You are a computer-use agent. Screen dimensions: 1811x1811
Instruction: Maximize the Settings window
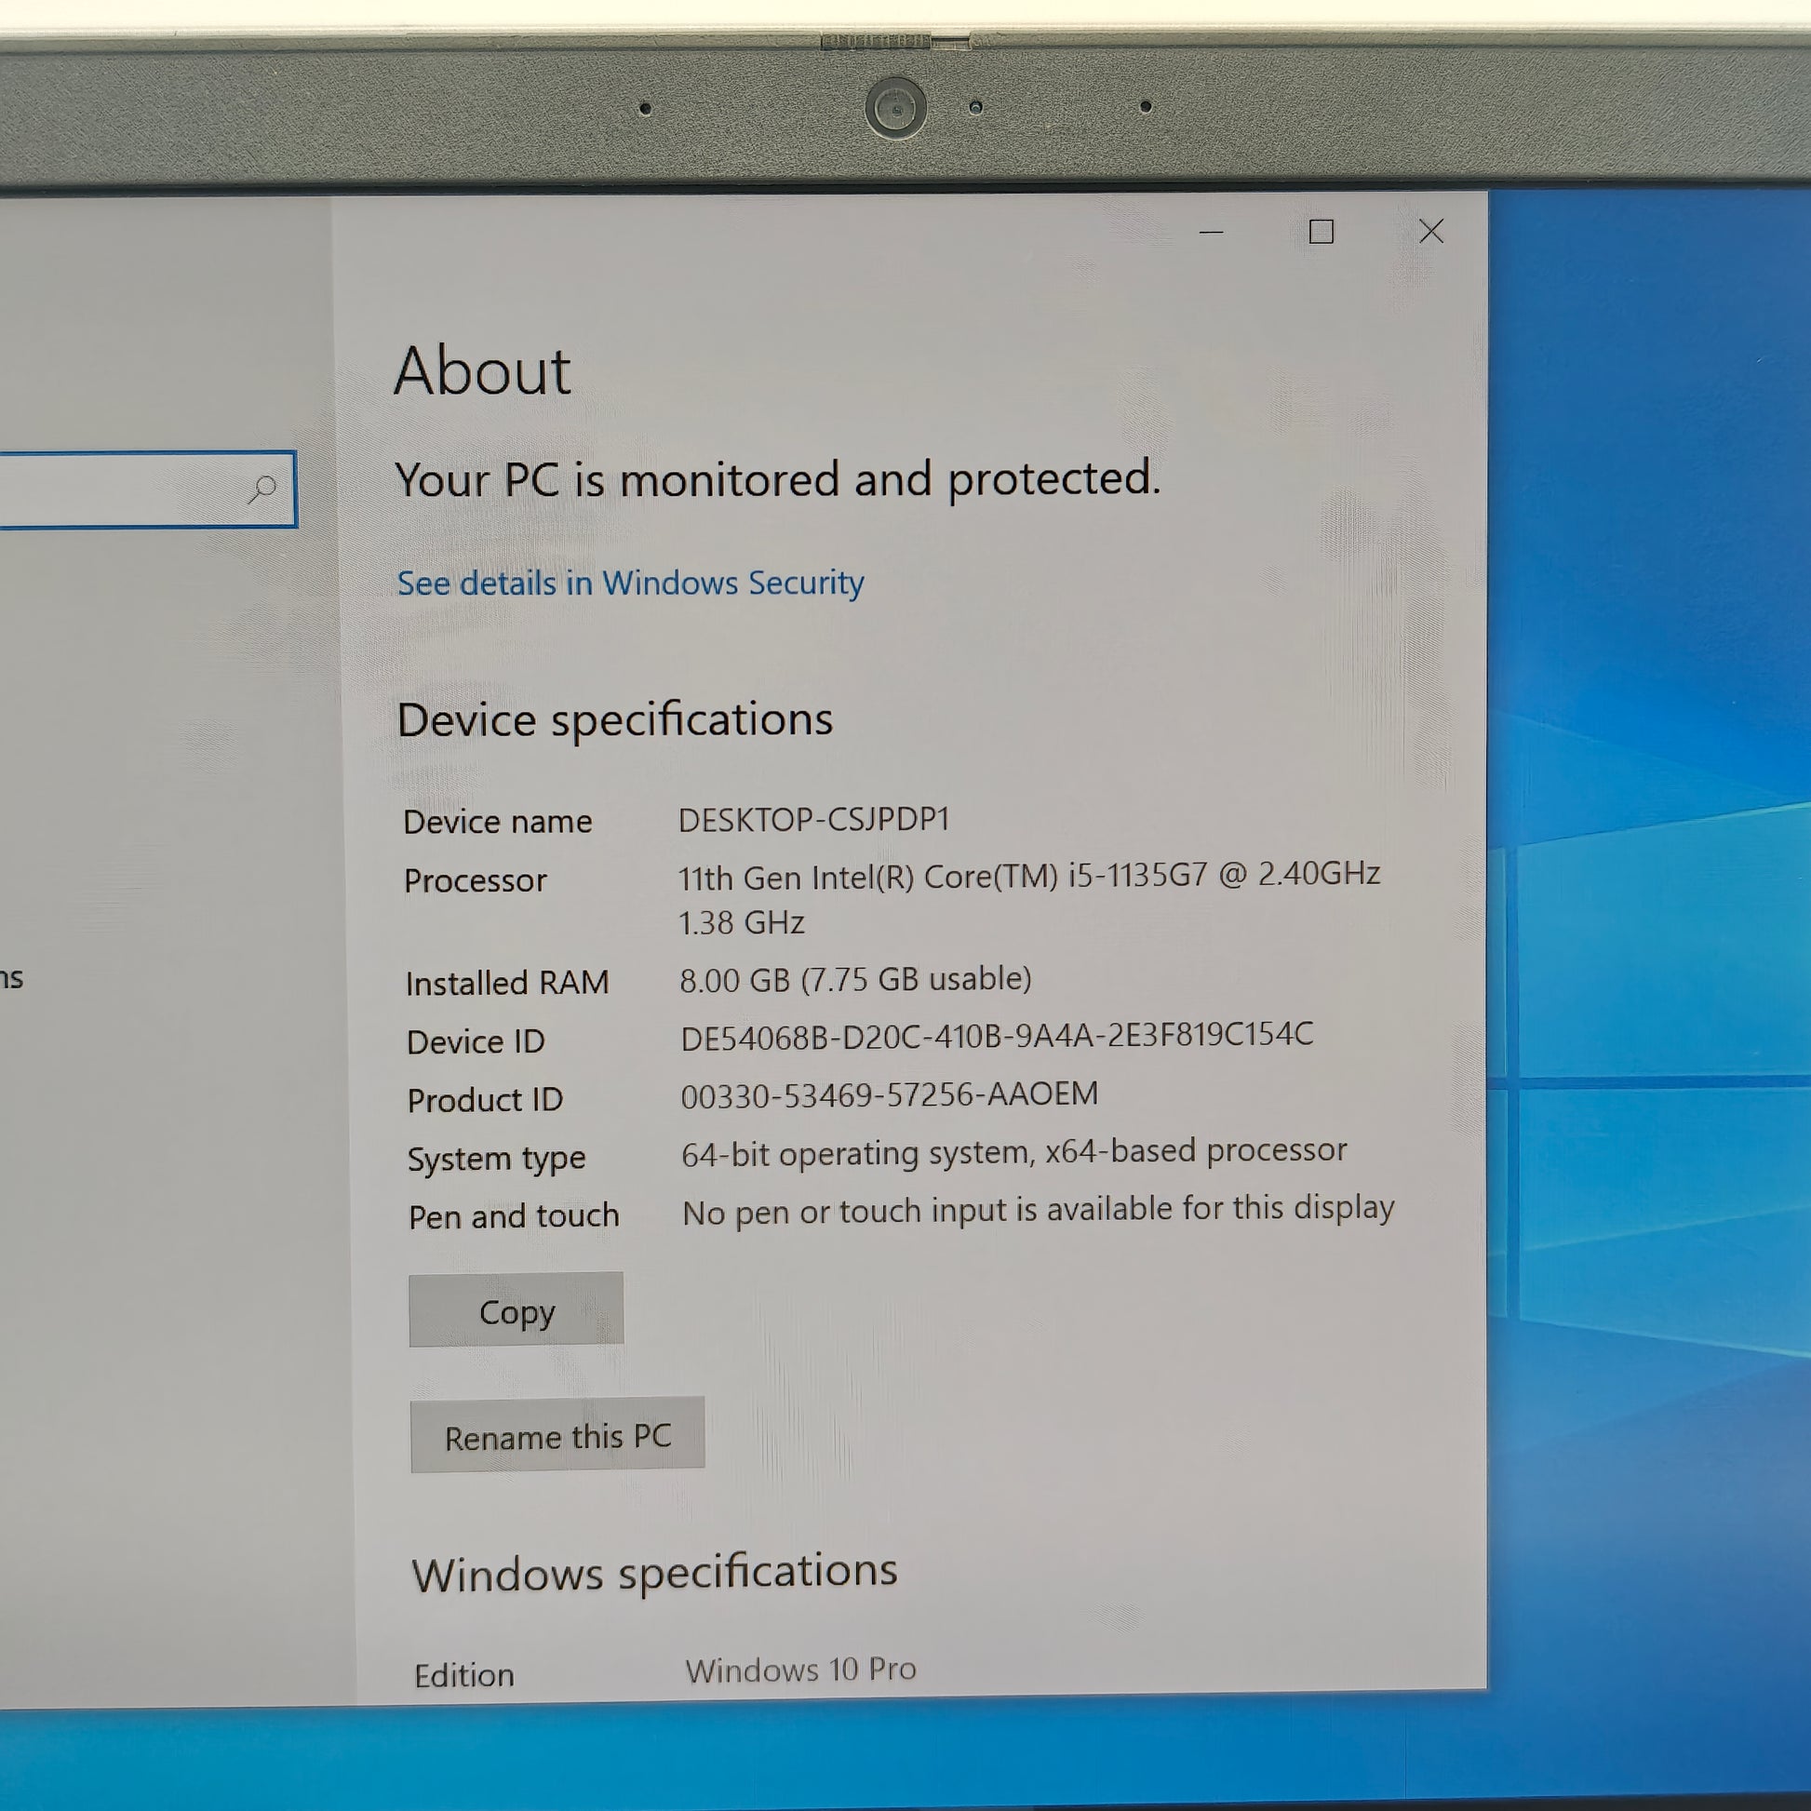(x=1321, y=232)
